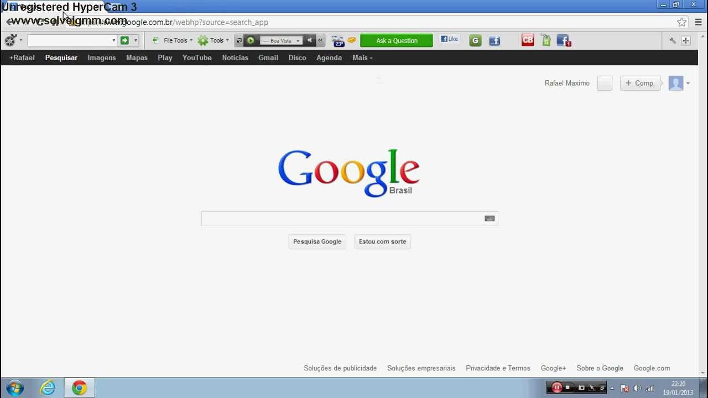Click the toolbar film-reel logo icon

tap(10, 40)
